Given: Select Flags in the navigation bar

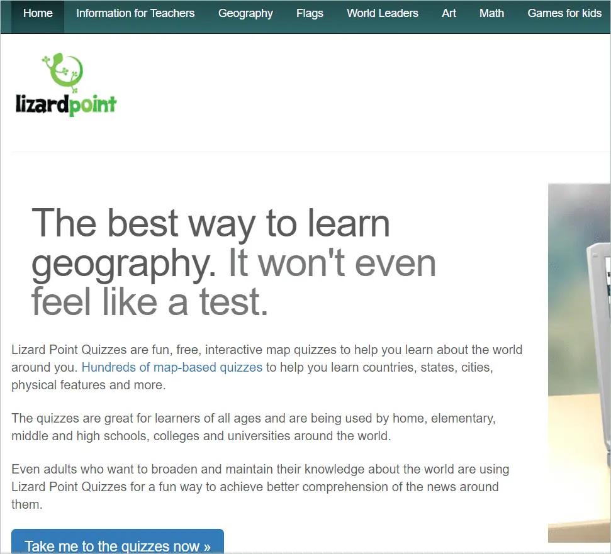Looking at the screenshot, I should click(x=310, y=13).
